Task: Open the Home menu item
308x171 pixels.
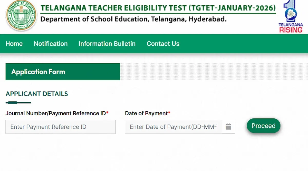Action: (14, 44)
